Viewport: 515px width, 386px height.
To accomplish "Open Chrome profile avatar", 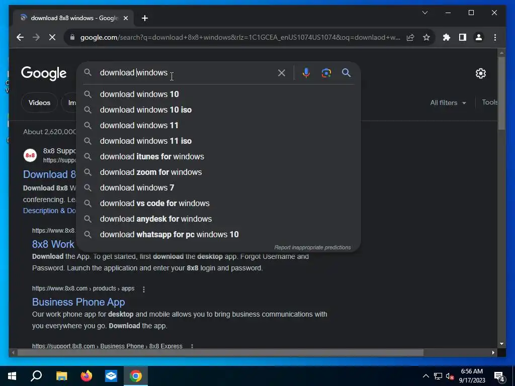I will pyautogui.click(x=479, y=37).
